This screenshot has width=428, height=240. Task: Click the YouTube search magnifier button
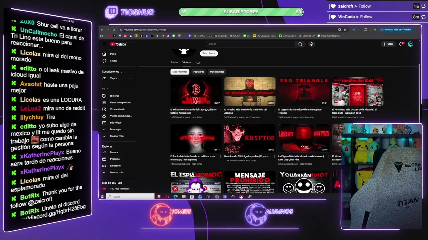(x=300, y=44)
